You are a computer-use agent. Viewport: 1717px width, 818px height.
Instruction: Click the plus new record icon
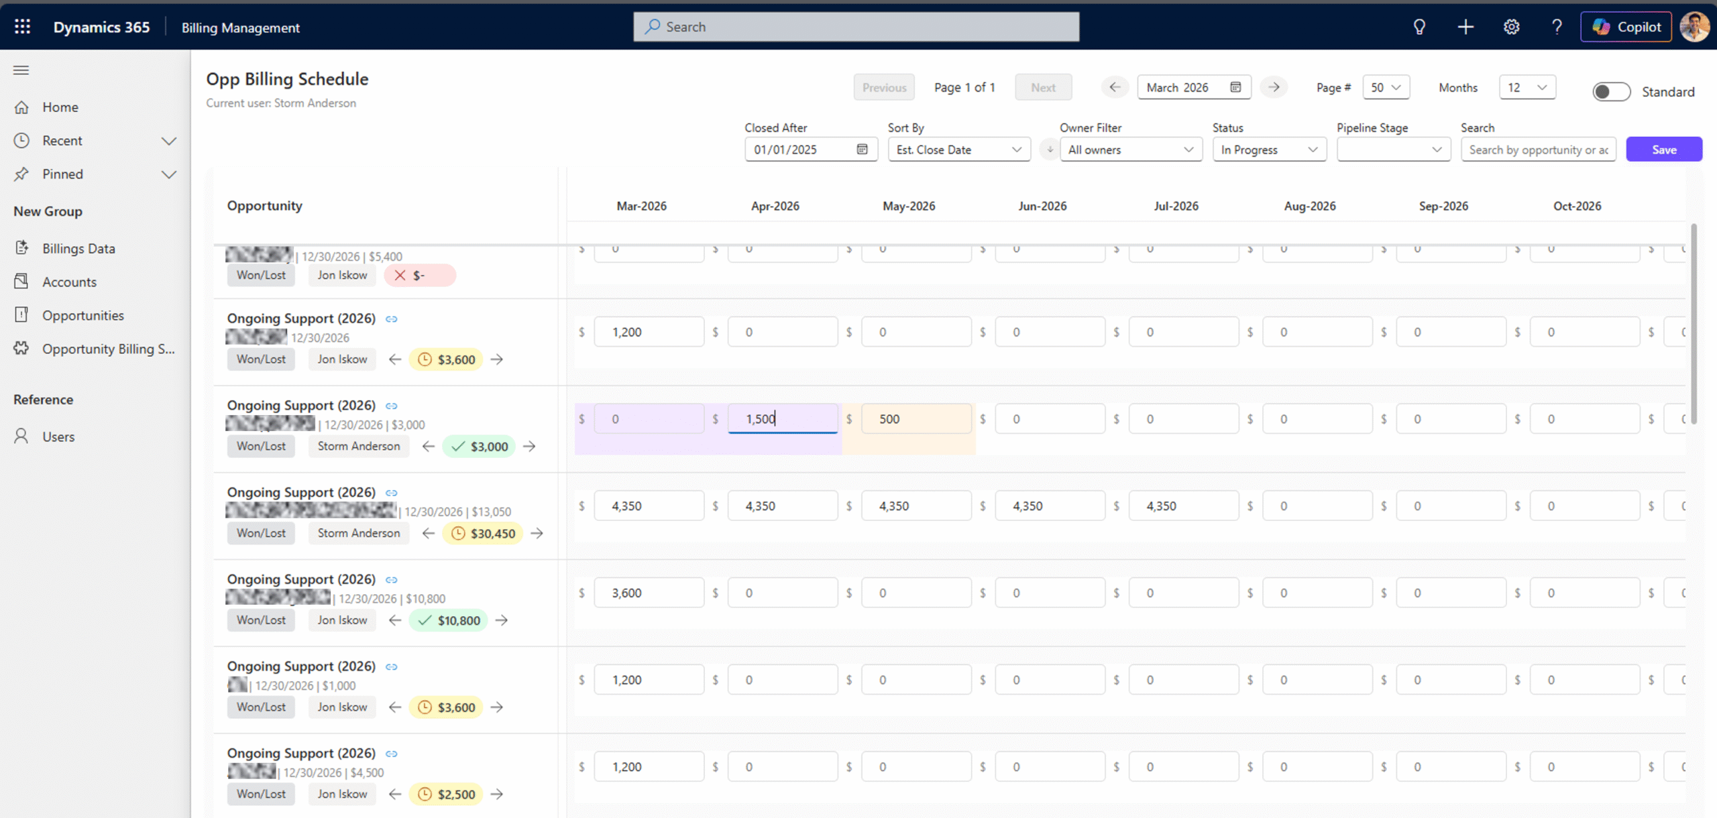coord(1465,27)
